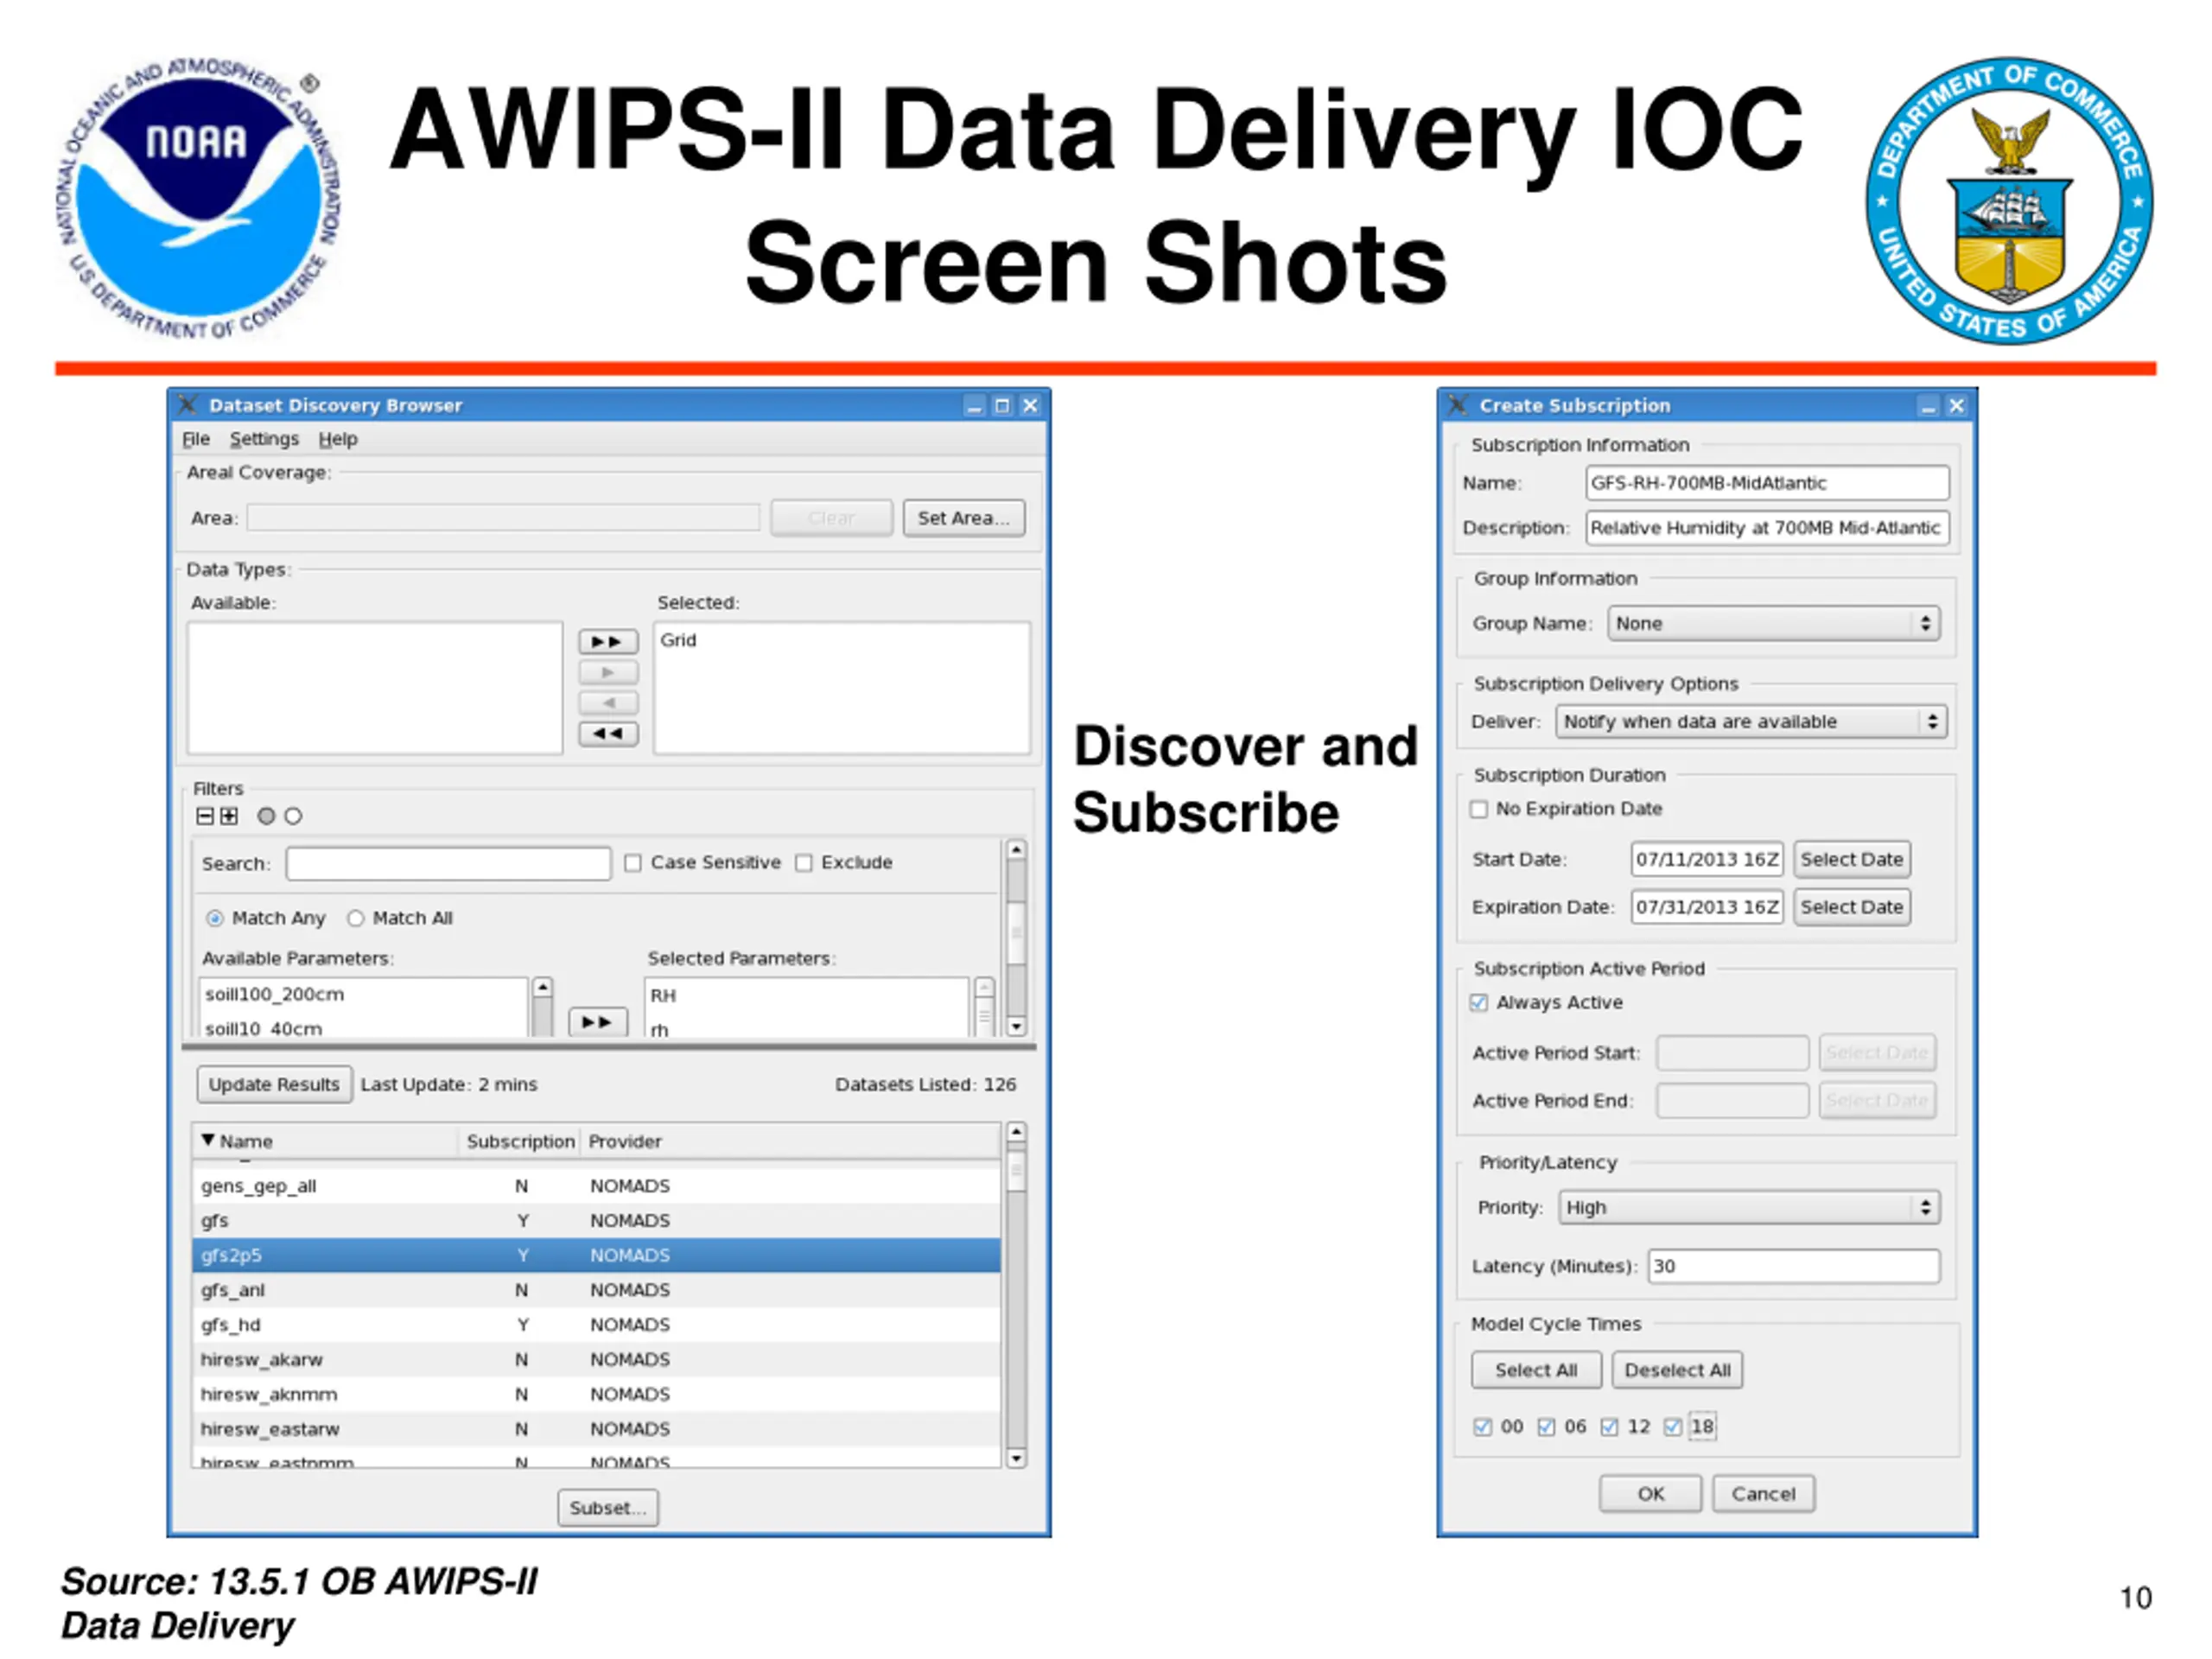This screenshot has width=2212, height=1659.
Task: Select Date for Expiration Date
Action: [x=1851, y=907]
